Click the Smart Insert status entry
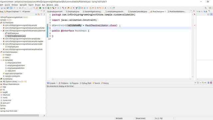Image resolution: width=213 pixels, height=120 pixels. point(140,118)
